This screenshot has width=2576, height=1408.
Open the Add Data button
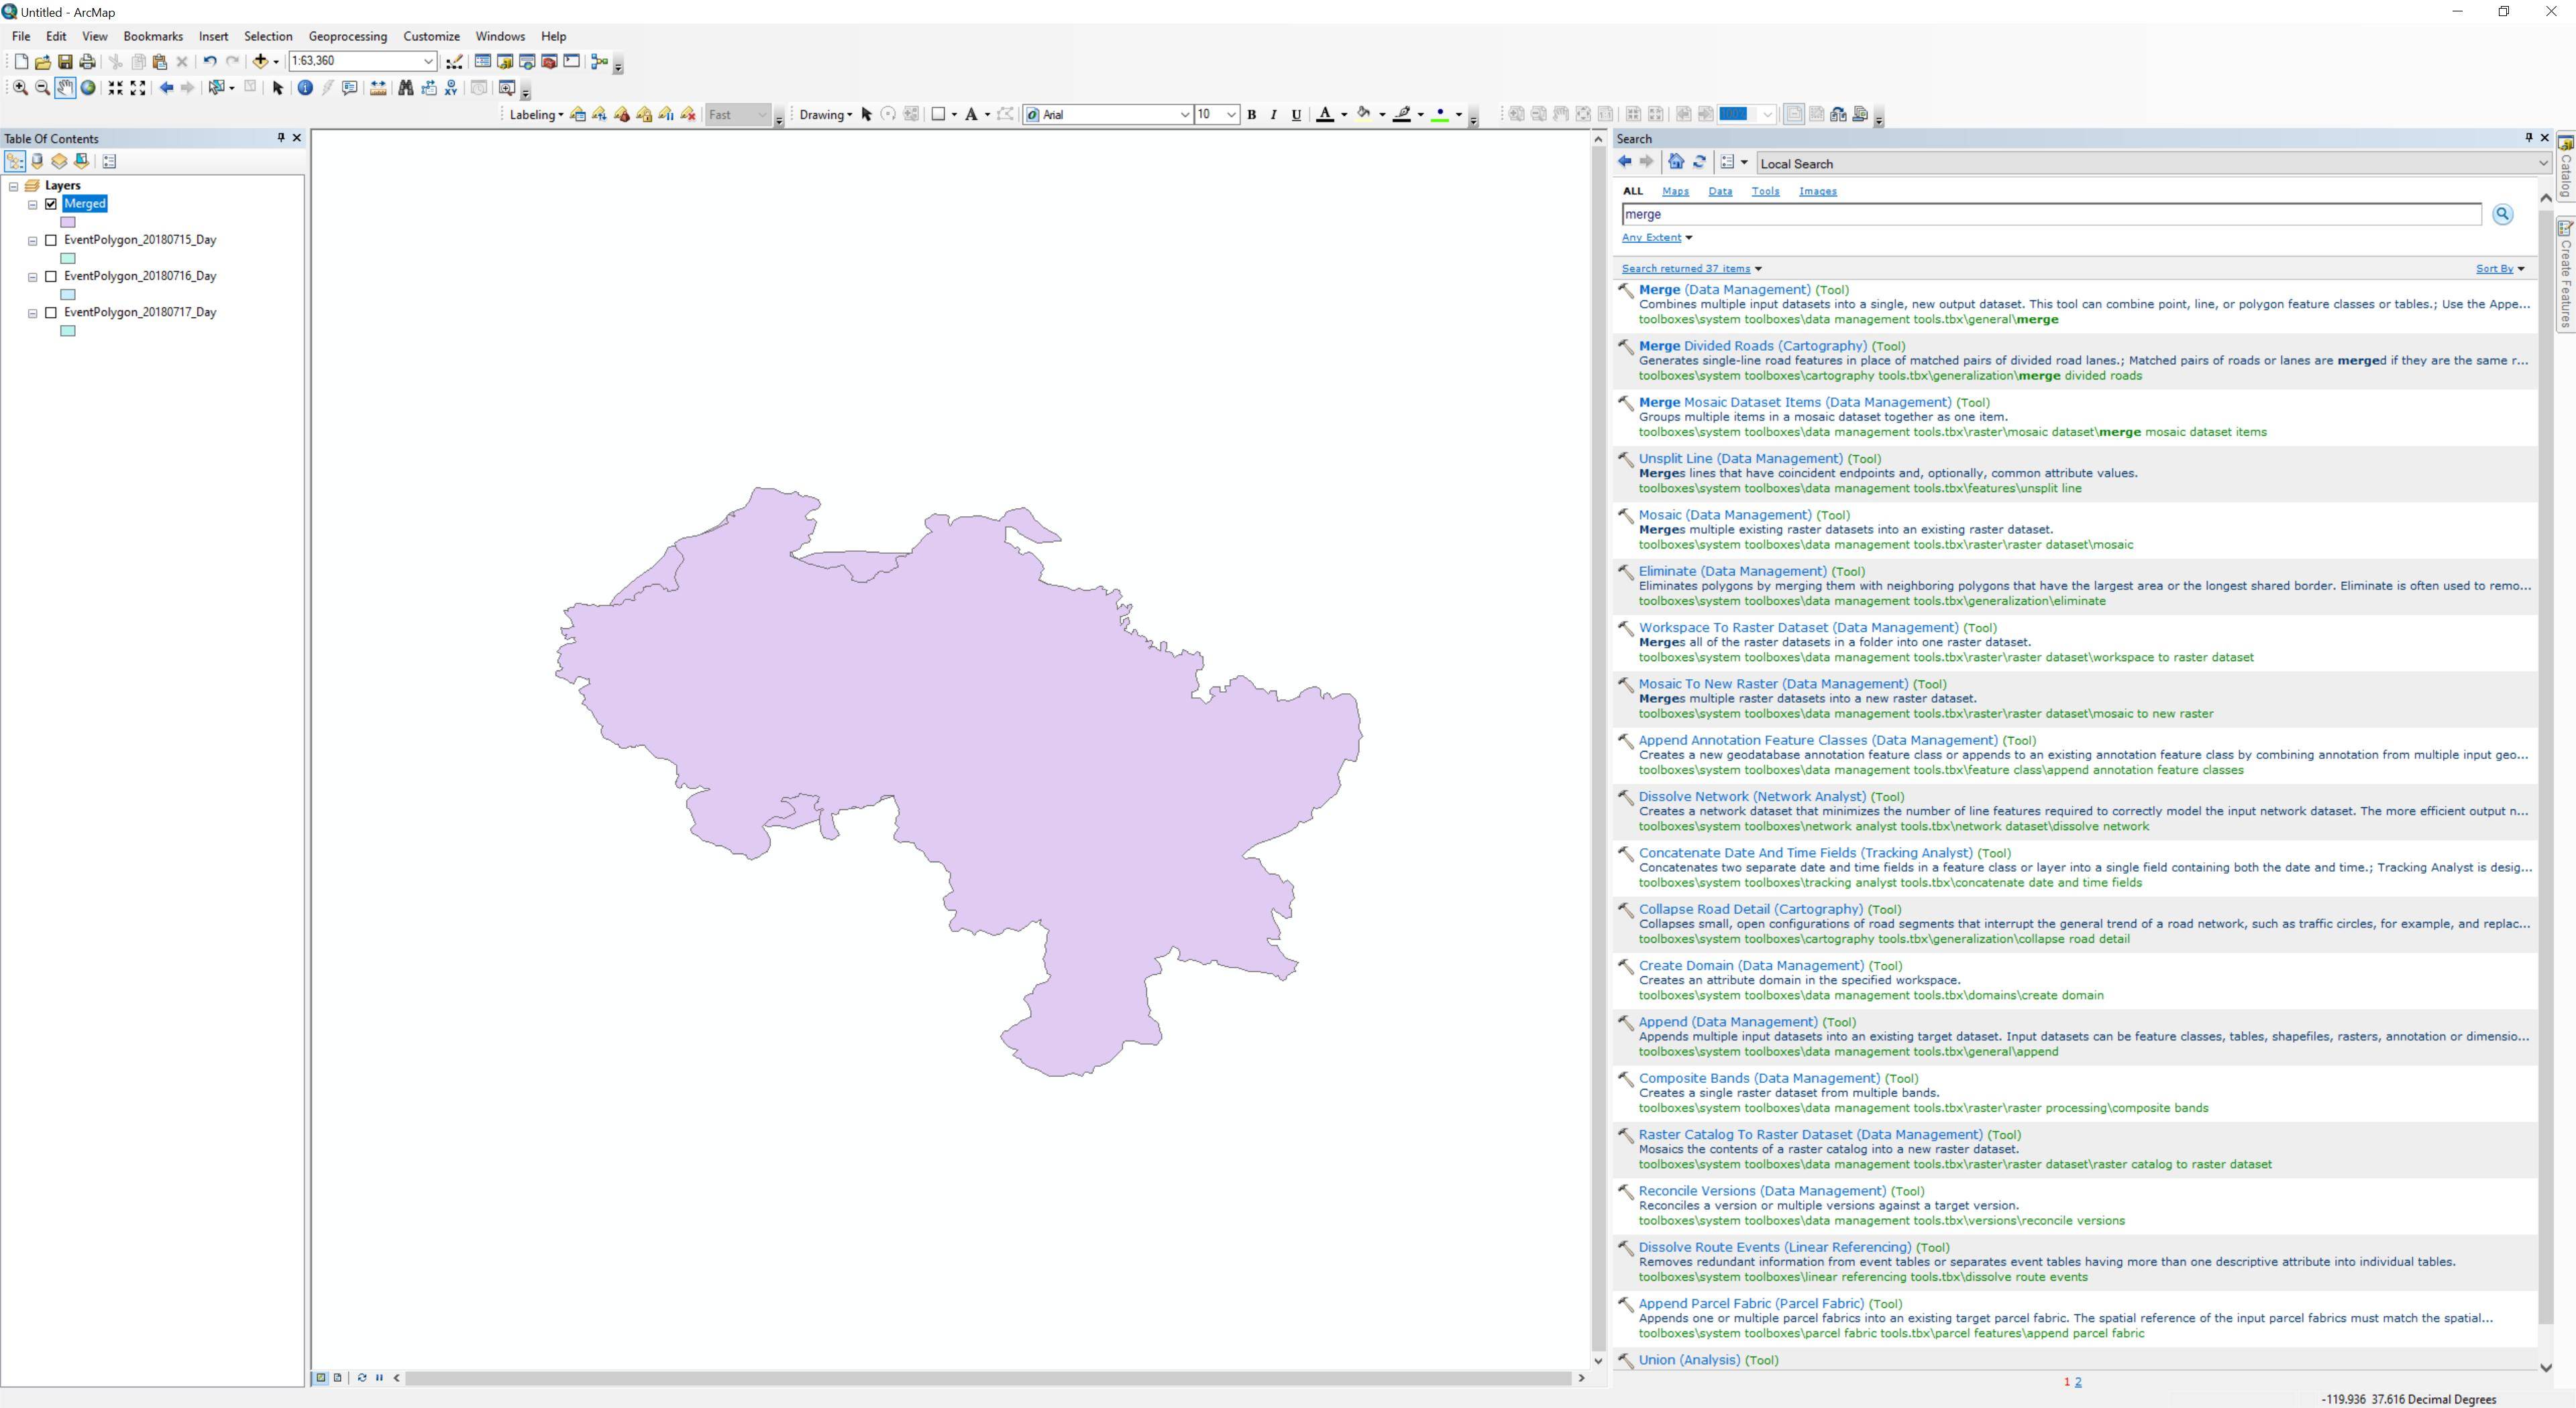click(260, 61)
